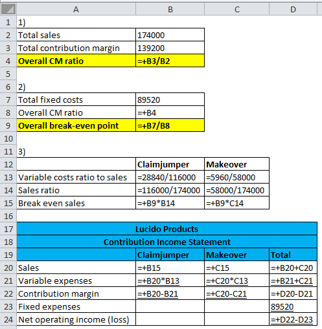
Task: Click formula =+B21+C21
Action: tap(293, 281)
